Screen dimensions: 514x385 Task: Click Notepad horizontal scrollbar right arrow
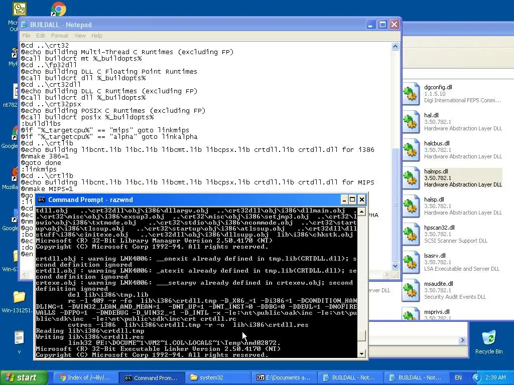pyautogui.click(x=387, y=275)
